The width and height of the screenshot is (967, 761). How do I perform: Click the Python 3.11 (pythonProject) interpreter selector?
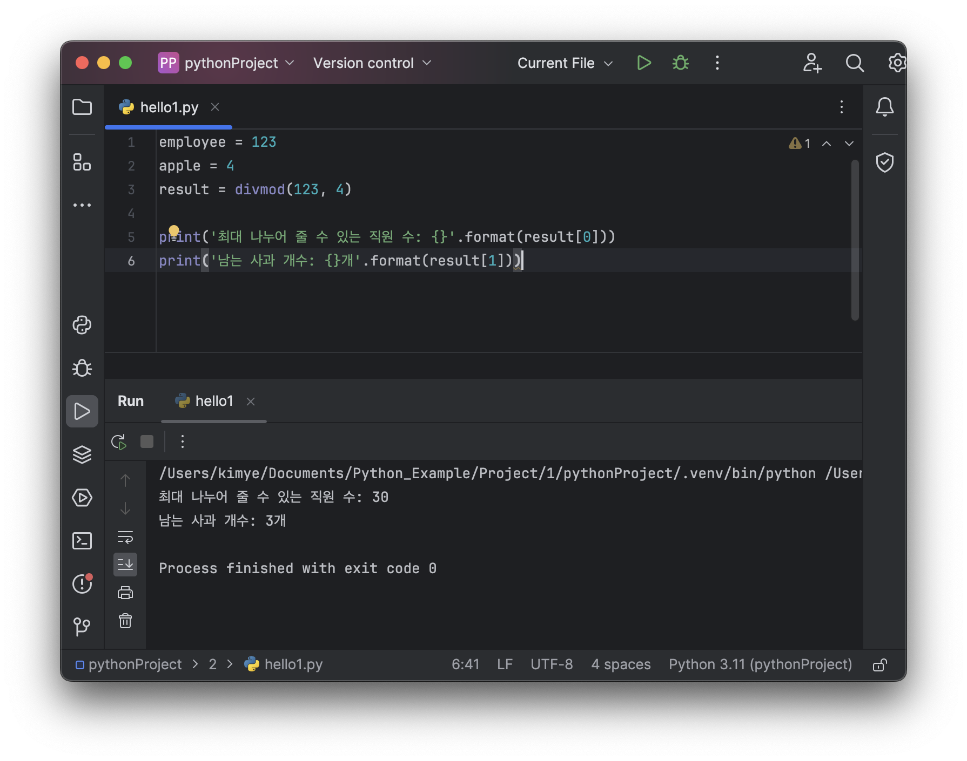click(760, 664)
